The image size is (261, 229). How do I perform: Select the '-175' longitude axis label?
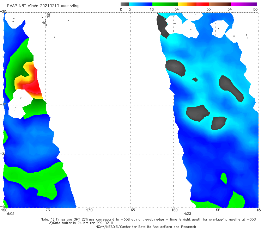(x=45, y=210)
